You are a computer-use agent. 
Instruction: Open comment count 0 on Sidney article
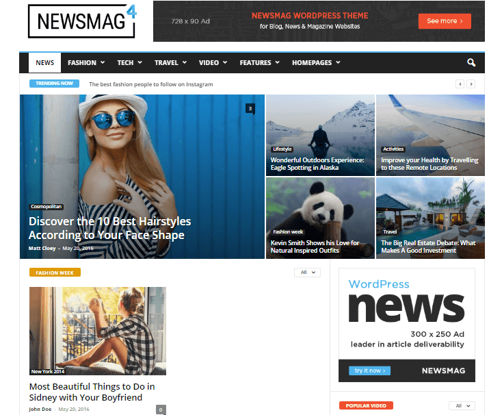(161, 410)
